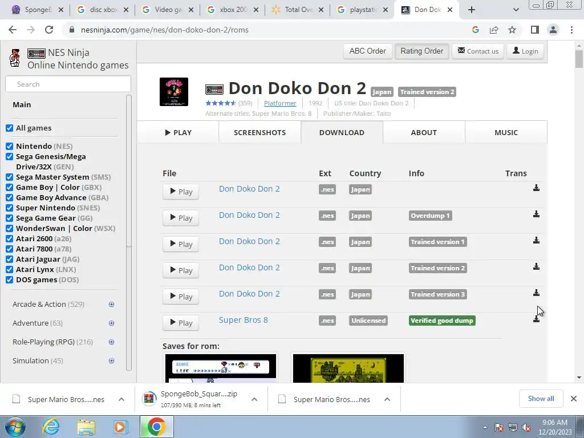This screenshot has width=584, height=438.
Task: Share this page via share icon
Action: coord(494,30)
